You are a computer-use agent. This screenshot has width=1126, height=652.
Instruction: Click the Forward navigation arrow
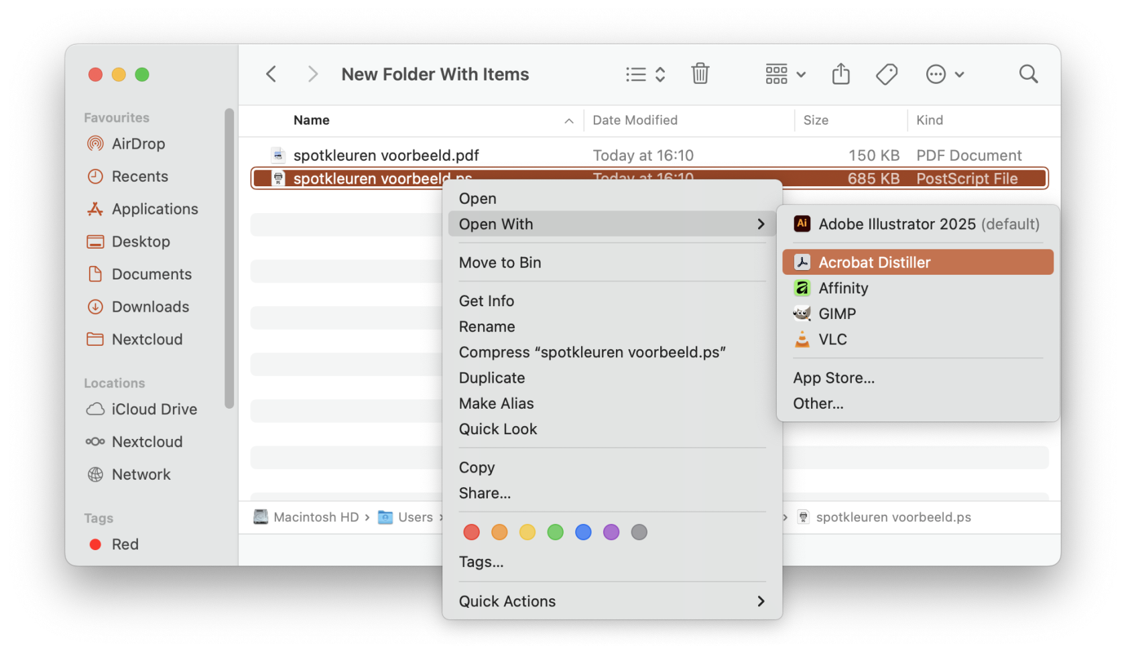(312, 74)
